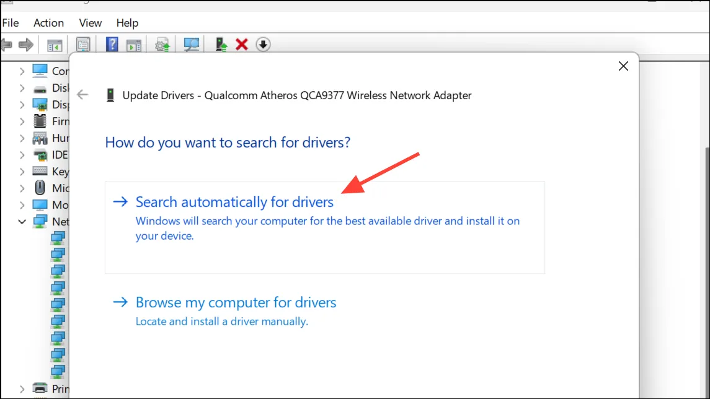Click the Disable device down-arrow icon

(x=263, y=45)
